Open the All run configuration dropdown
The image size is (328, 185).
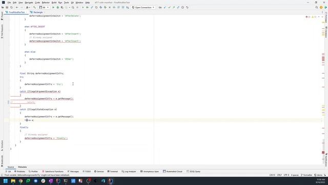point(44,7)
